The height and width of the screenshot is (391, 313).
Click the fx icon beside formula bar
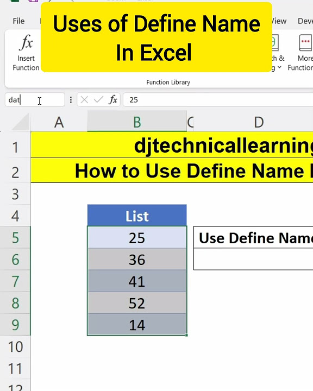pos(113,100)
